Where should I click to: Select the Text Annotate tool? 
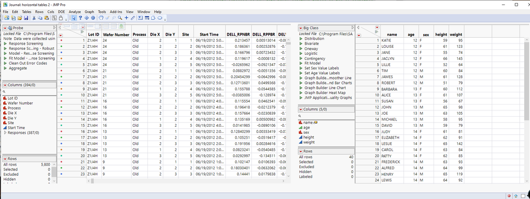[140, 18]
